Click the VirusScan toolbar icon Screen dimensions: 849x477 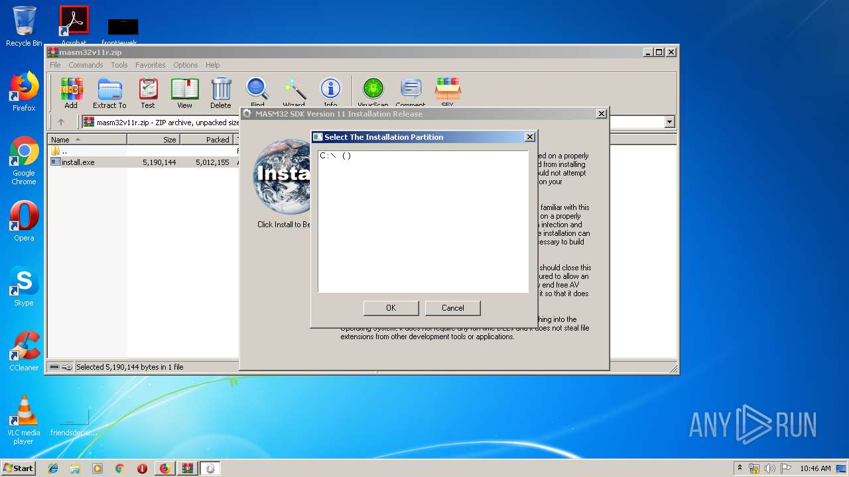373,91
